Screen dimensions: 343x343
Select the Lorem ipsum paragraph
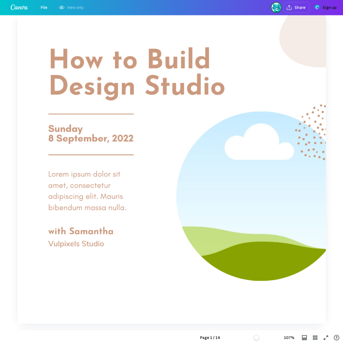click(x=87, y=191)
